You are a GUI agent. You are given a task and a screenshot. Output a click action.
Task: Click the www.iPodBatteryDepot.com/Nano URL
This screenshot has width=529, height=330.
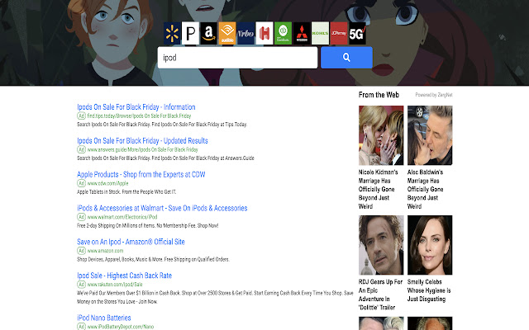tap(121, 327)
